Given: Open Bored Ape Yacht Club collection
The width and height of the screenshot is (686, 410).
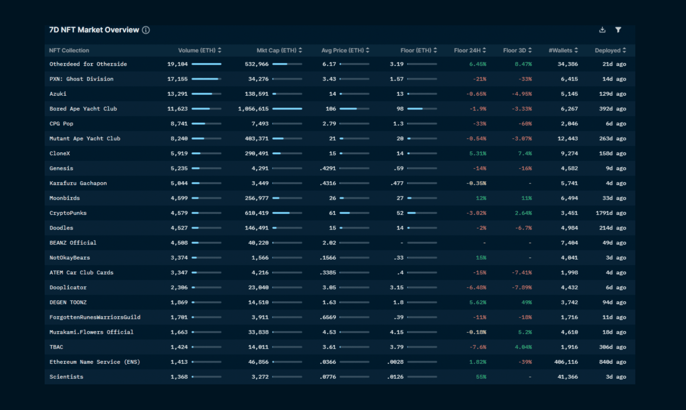Looking at the screenshot, I should 83,109.
